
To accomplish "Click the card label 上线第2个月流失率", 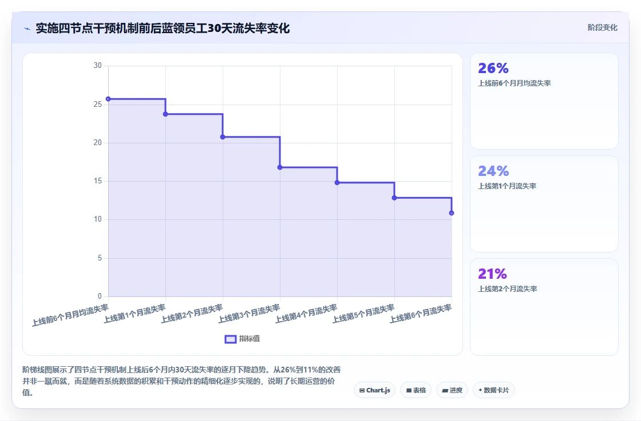I will point(508,289).
